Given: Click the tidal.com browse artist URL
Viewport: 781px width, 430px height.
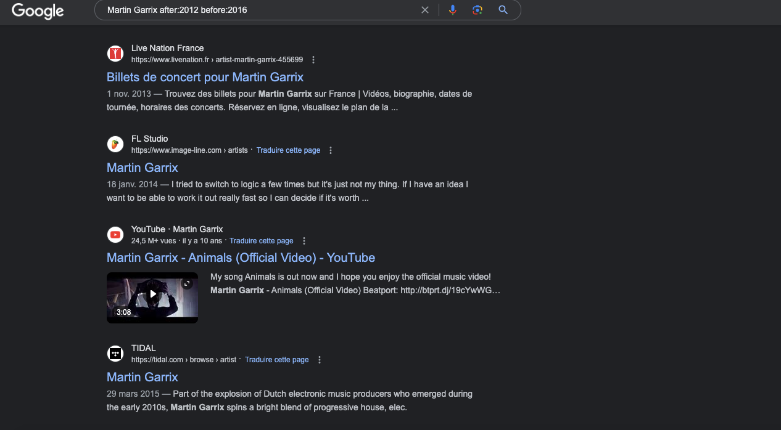Looking at the screenshot, I should [184, 360].
